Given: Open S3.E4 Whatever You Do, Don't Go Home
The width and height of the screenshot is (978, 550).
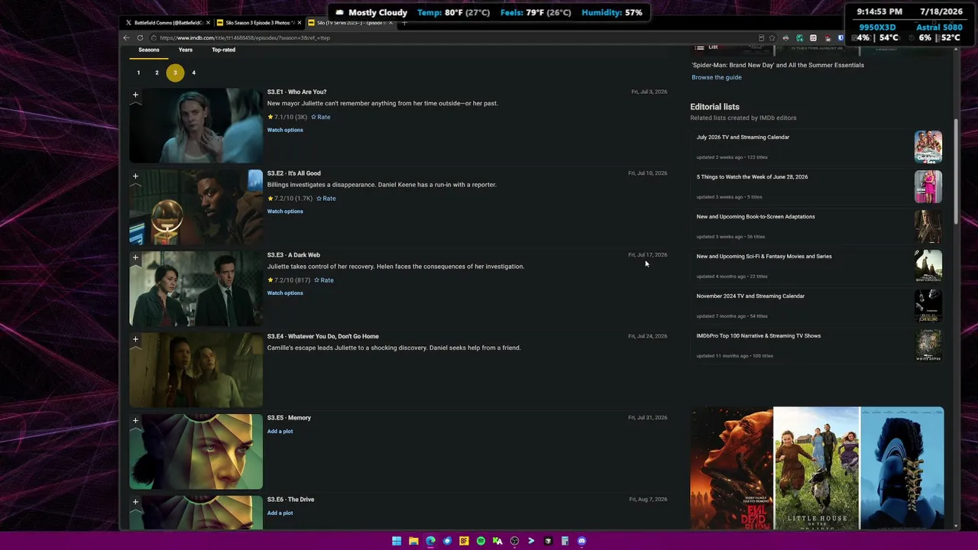Looking at the screenshot, I should (322, 336).
